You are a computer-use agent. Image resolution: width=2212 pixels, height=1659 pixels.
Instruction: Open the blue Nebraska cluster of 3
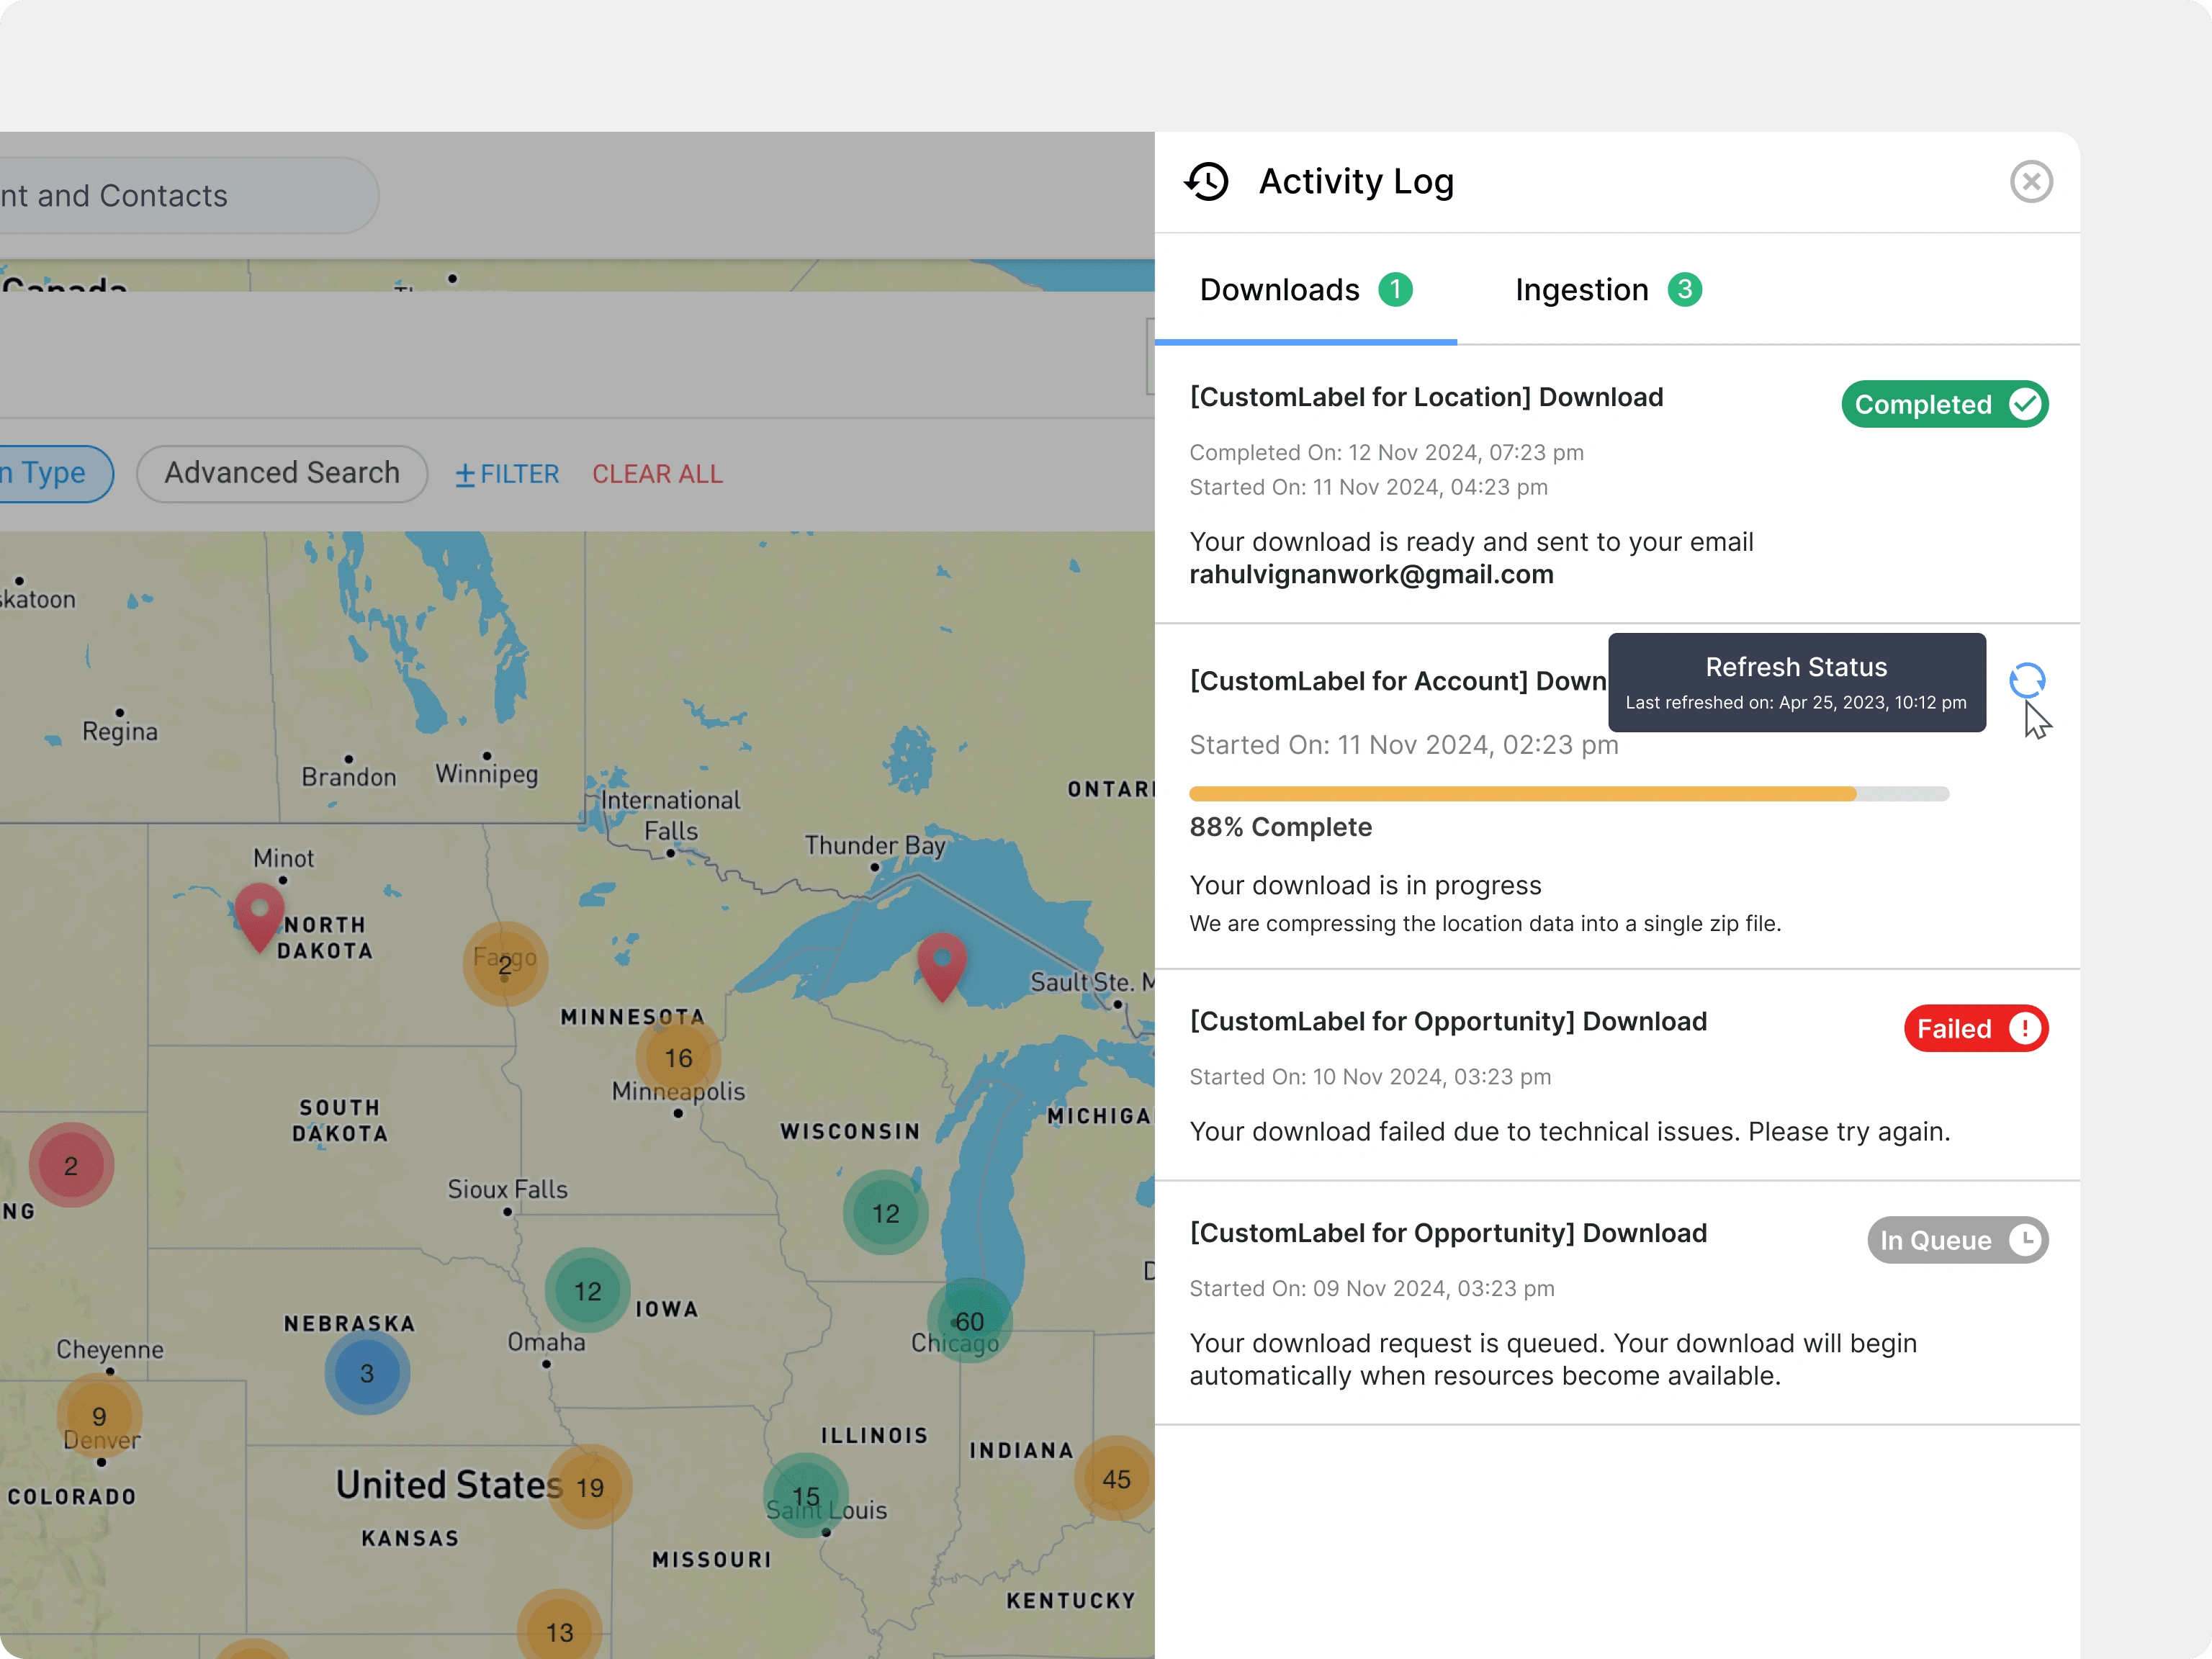point(367,1373)
